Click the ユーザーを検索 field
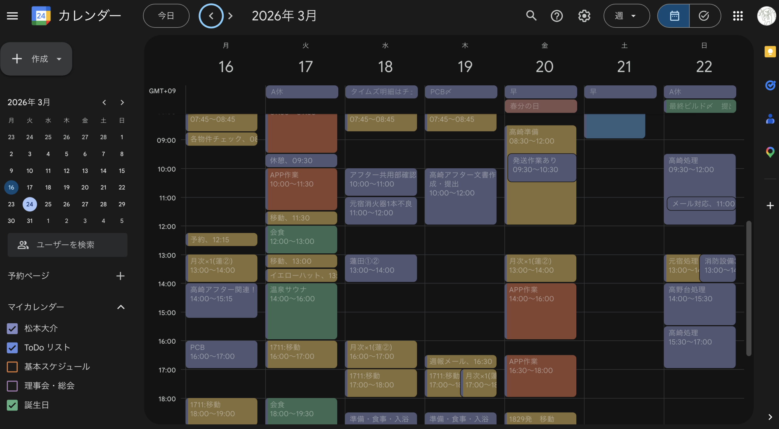Viewport: 779px width, 429px height. [68, 245]
